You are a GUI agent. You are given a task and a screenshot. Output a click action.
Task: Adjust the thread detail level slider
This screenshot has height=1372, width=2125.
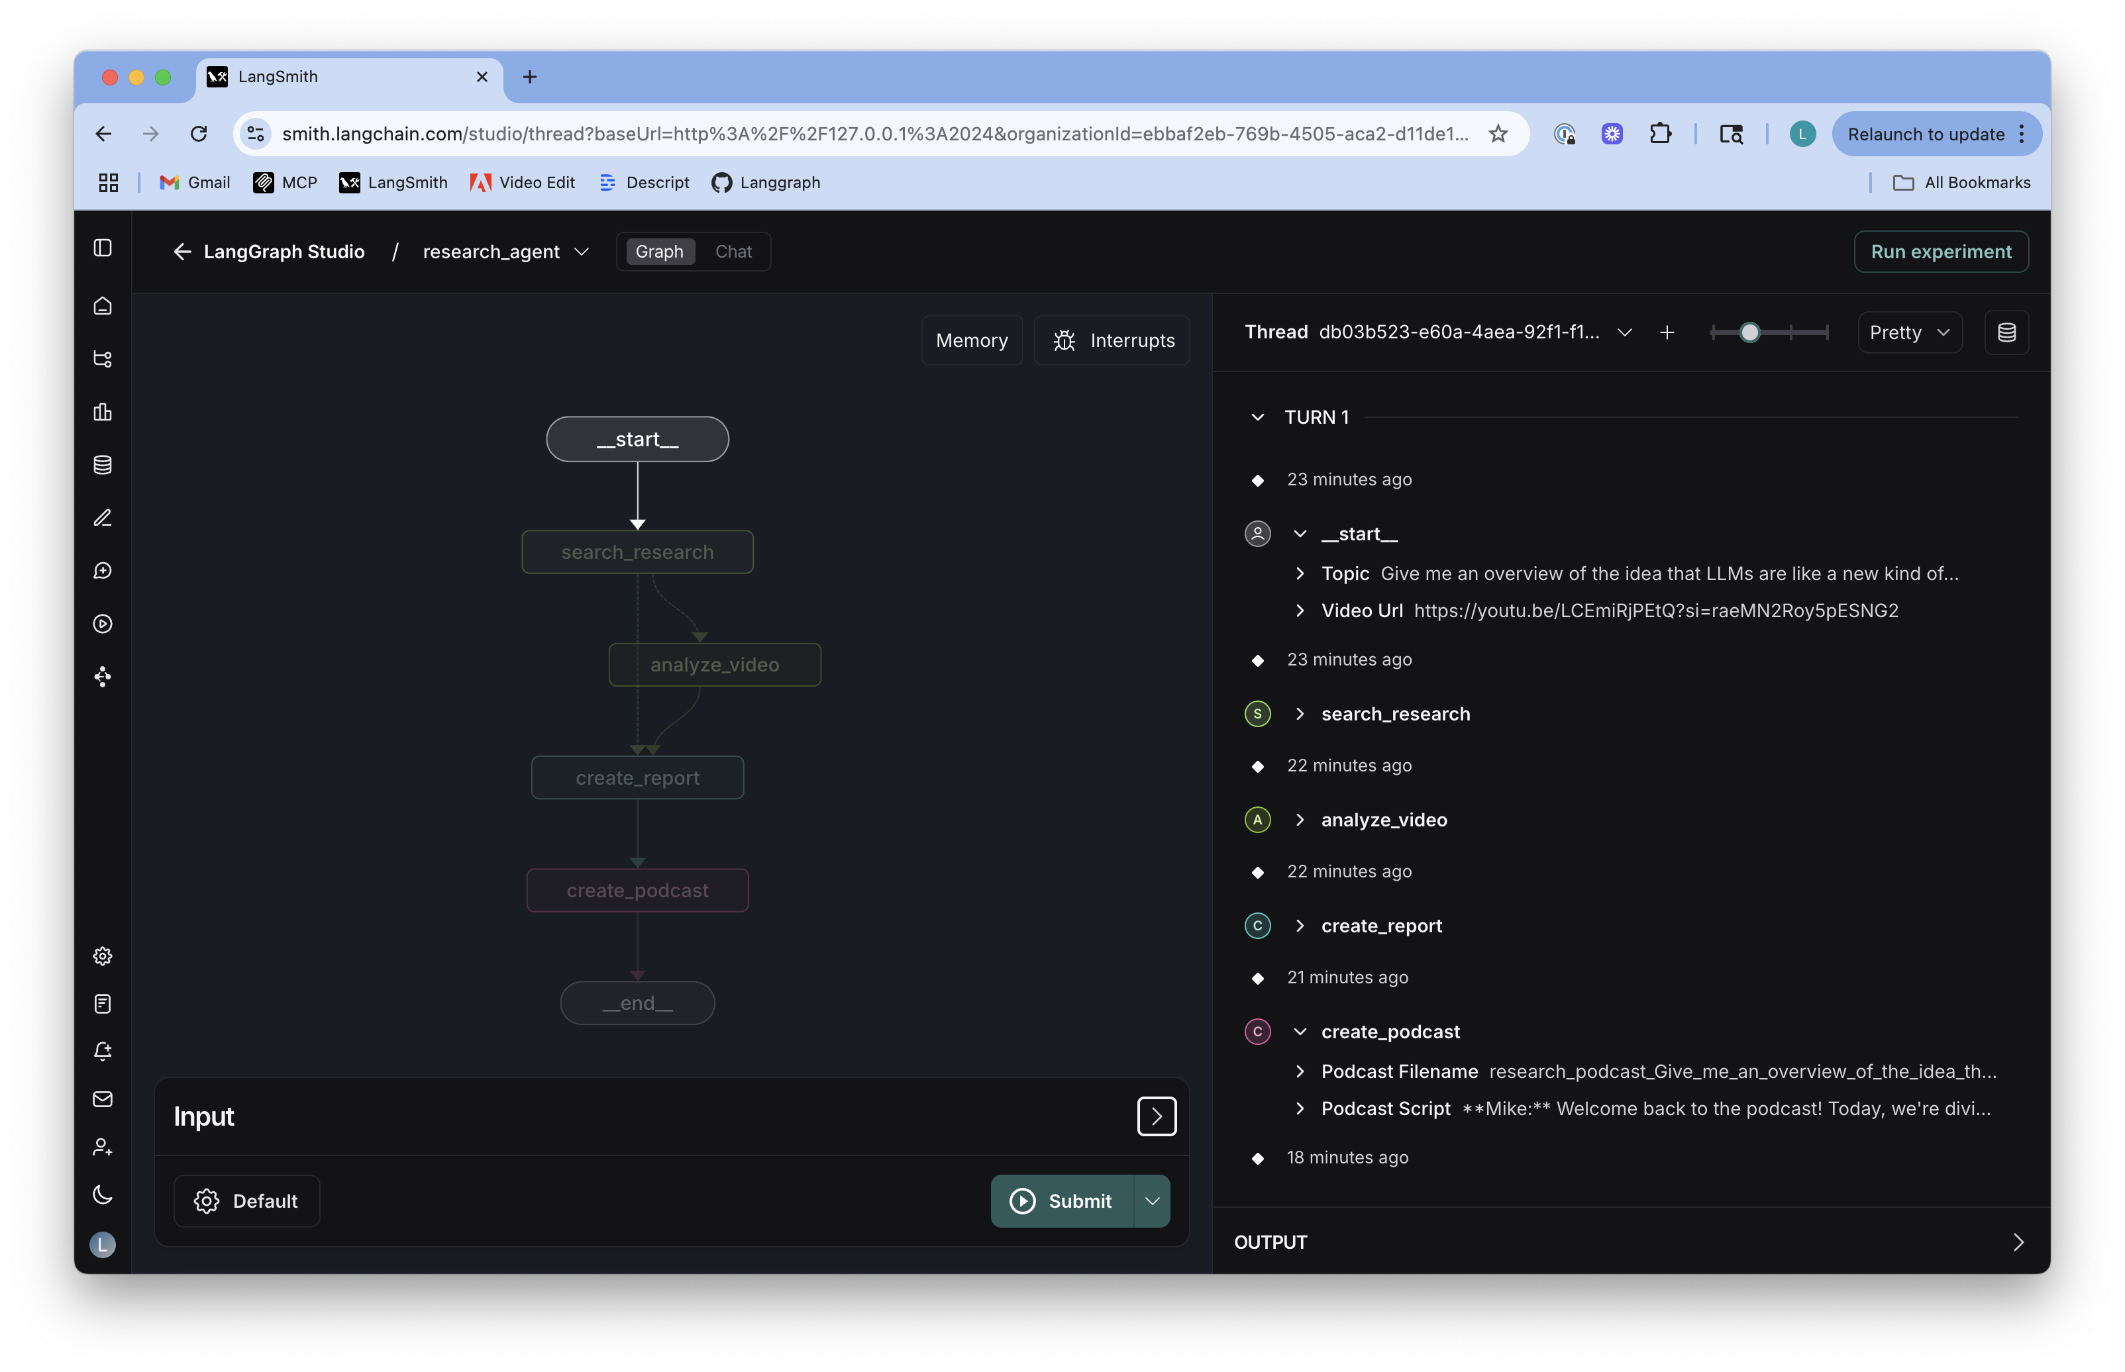[x=1749, y=332]
